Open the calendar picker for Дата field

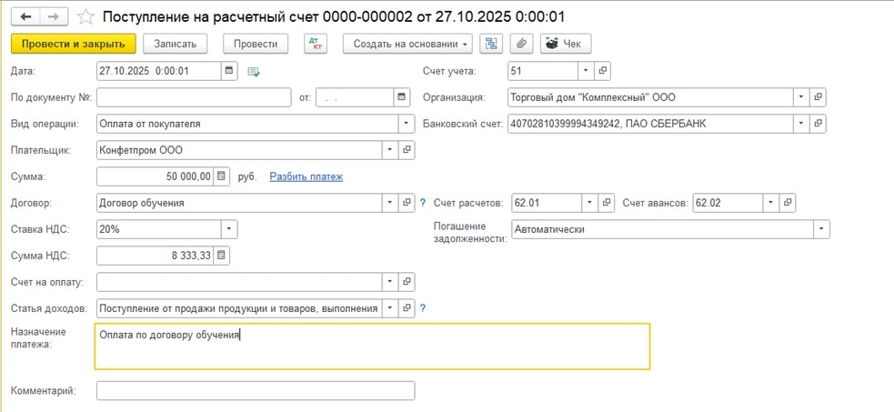coord(229,71)
